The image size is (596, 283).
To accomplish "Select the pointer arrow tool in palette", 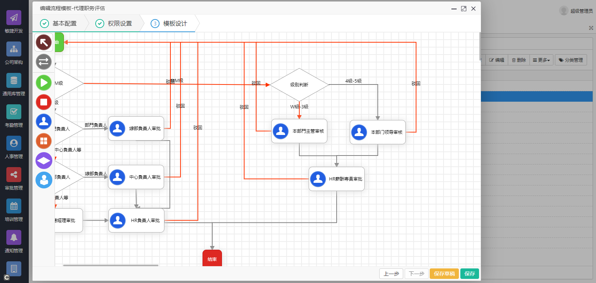I will click(44, 42).
